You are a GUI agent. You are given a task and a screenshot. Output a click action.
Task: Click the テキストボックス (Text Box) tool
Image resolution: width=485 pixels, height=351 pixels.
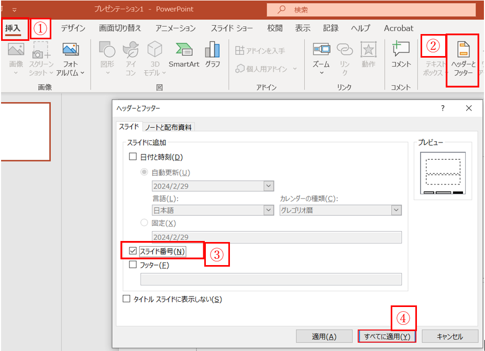click(x=434, y=68)
